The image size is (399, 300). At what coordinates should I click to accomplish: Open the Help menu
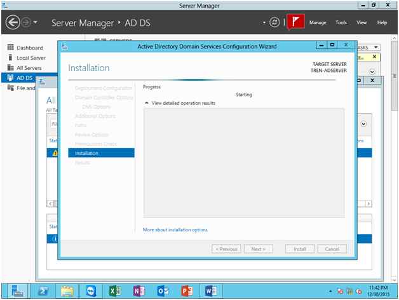pyautogui.click(x=382, y=23)
